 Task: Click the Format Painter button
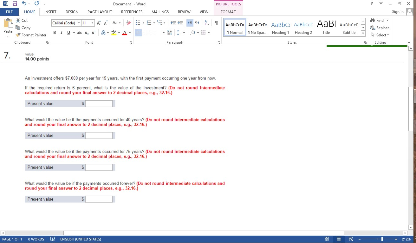31,35
